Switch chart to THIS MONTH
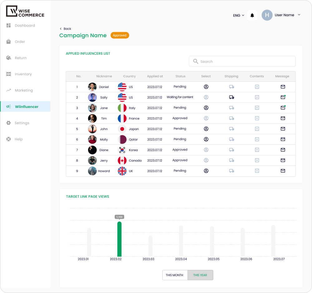 [x=174, y=275]
